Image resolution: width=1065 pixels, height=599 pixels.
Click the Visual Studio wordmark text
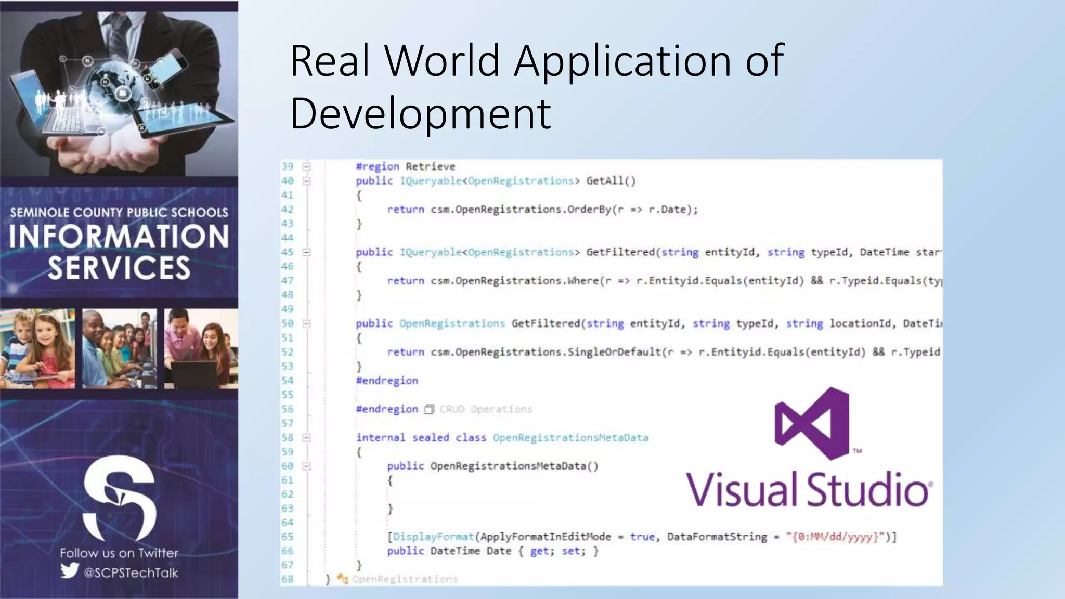point(808,489)
